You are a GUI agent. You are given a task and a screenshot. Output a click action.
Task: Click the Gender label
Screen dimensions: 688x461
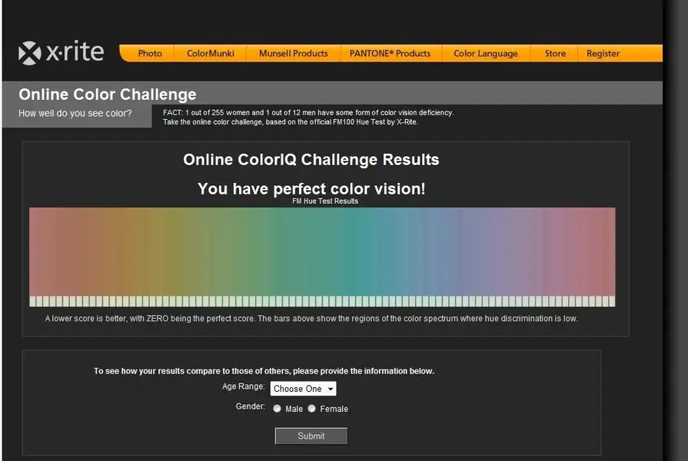pos(250,406)
